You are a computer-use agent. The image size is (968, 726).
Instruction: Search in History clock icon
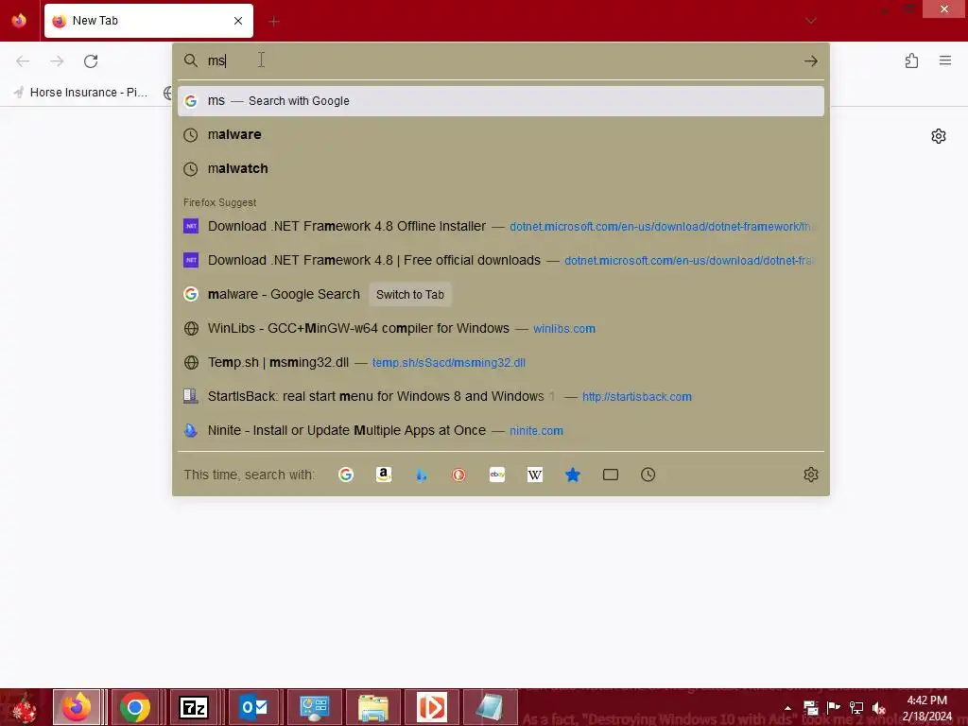648,475
